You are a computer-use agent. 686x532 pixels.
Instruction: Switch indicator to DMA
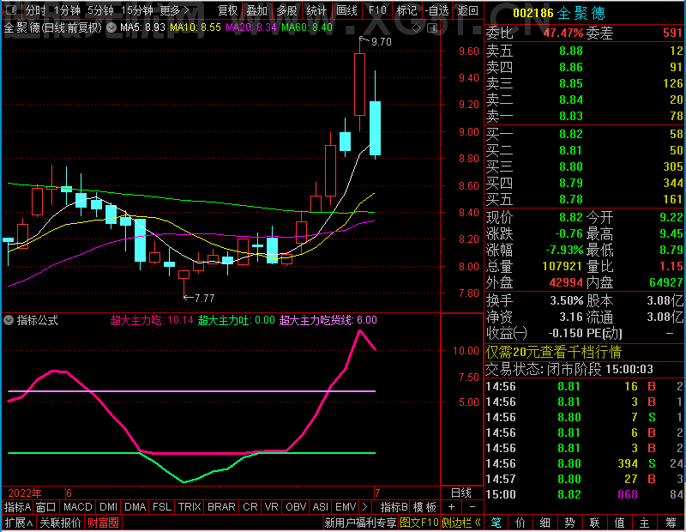pyautogui.click(x=135, y=507)
